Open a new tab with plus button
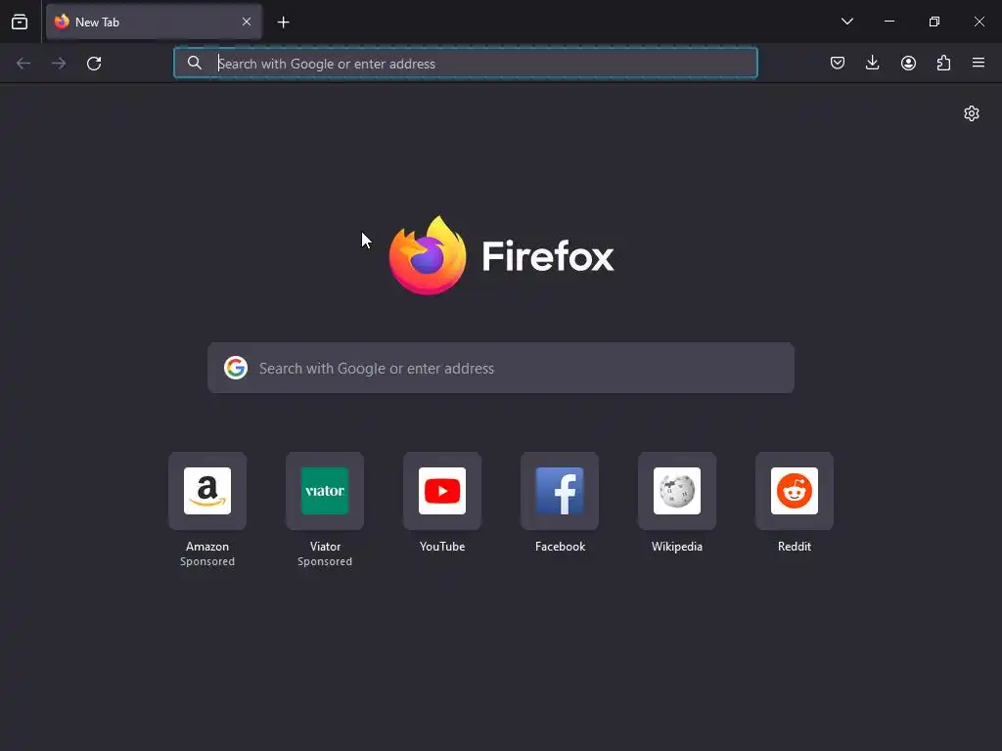1002x751 pixels. pyautogui.click(x=283, y=22)
